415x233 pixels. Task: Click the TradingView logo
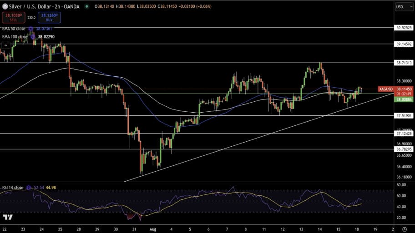tap(8, 218)
